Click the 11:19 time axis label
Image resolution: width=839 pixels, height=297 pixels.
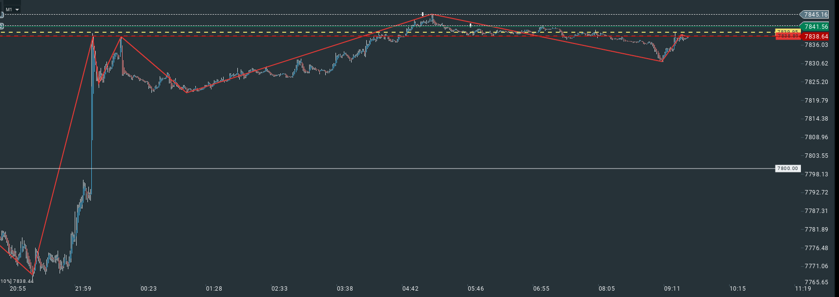[803, 289]
